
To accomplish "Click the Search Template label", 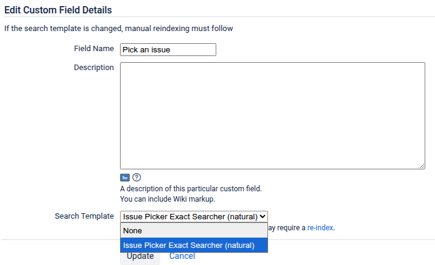I will (84, 216).
